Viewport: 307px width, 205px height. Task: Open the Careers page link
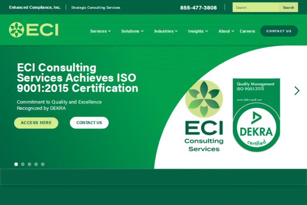[x=247, y=31]
